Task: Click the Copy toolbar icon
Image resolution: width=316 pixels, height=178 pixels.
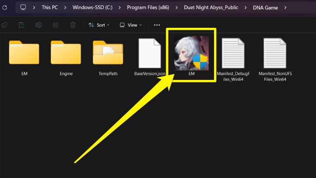Action: pos(4,25)
